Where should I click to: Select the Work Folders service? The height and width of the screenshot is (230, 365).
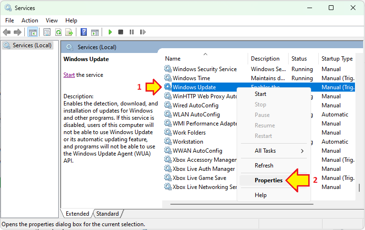click(189, 133)
